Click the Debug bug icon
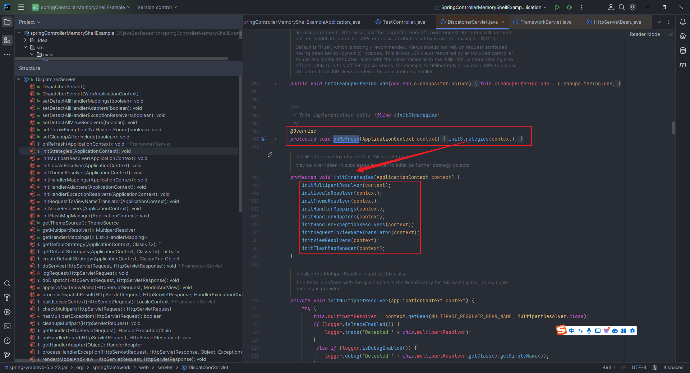The width and height of the screenshot is (690, 373). pos(569,7)
